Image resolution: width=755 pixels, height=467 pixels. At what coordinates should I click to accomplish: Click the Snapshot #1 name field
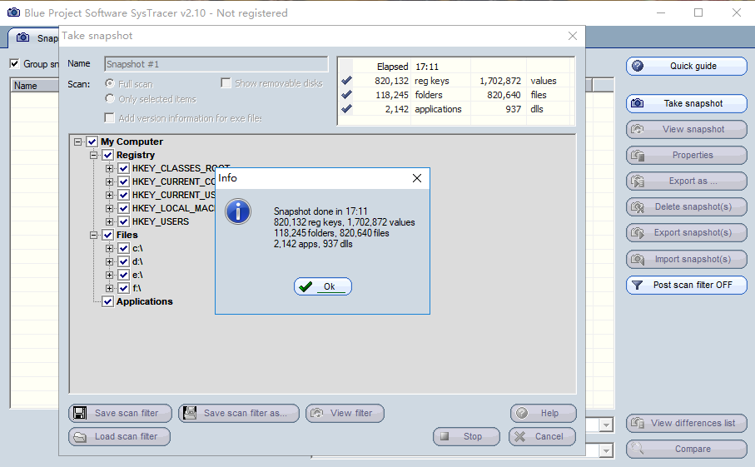click(x=216, y=64)
